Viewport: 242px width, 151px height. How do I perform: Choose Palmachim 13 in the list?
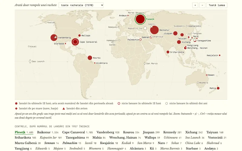tap(72, 143)
